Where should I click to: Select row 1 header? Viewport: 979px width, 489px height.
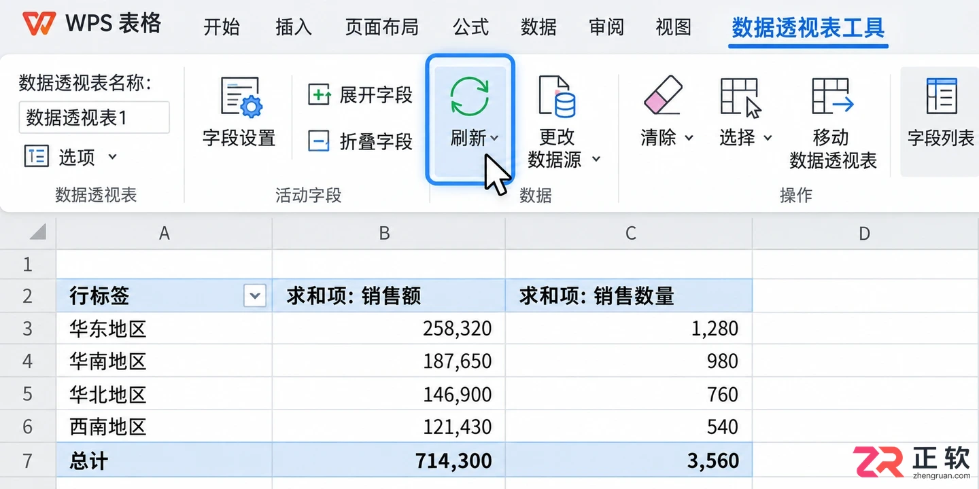(28, 264)
